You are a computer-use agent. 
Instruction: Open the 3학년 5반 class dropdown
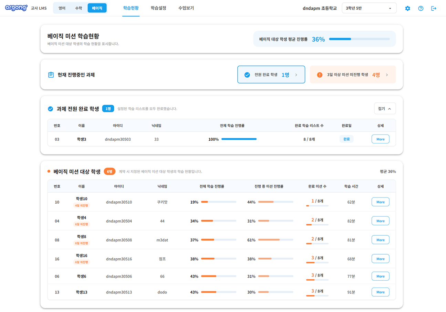[369, 8]
